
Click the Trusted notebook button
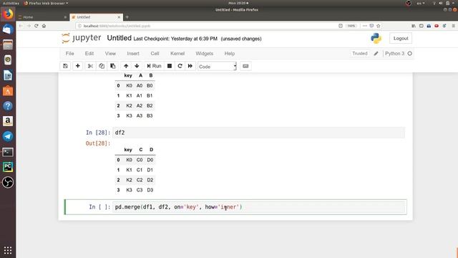click(x=359, y=54)
